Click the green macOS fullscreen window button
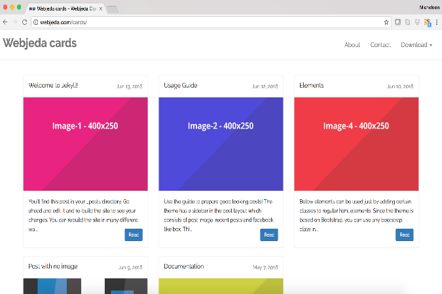 point(19,7)
